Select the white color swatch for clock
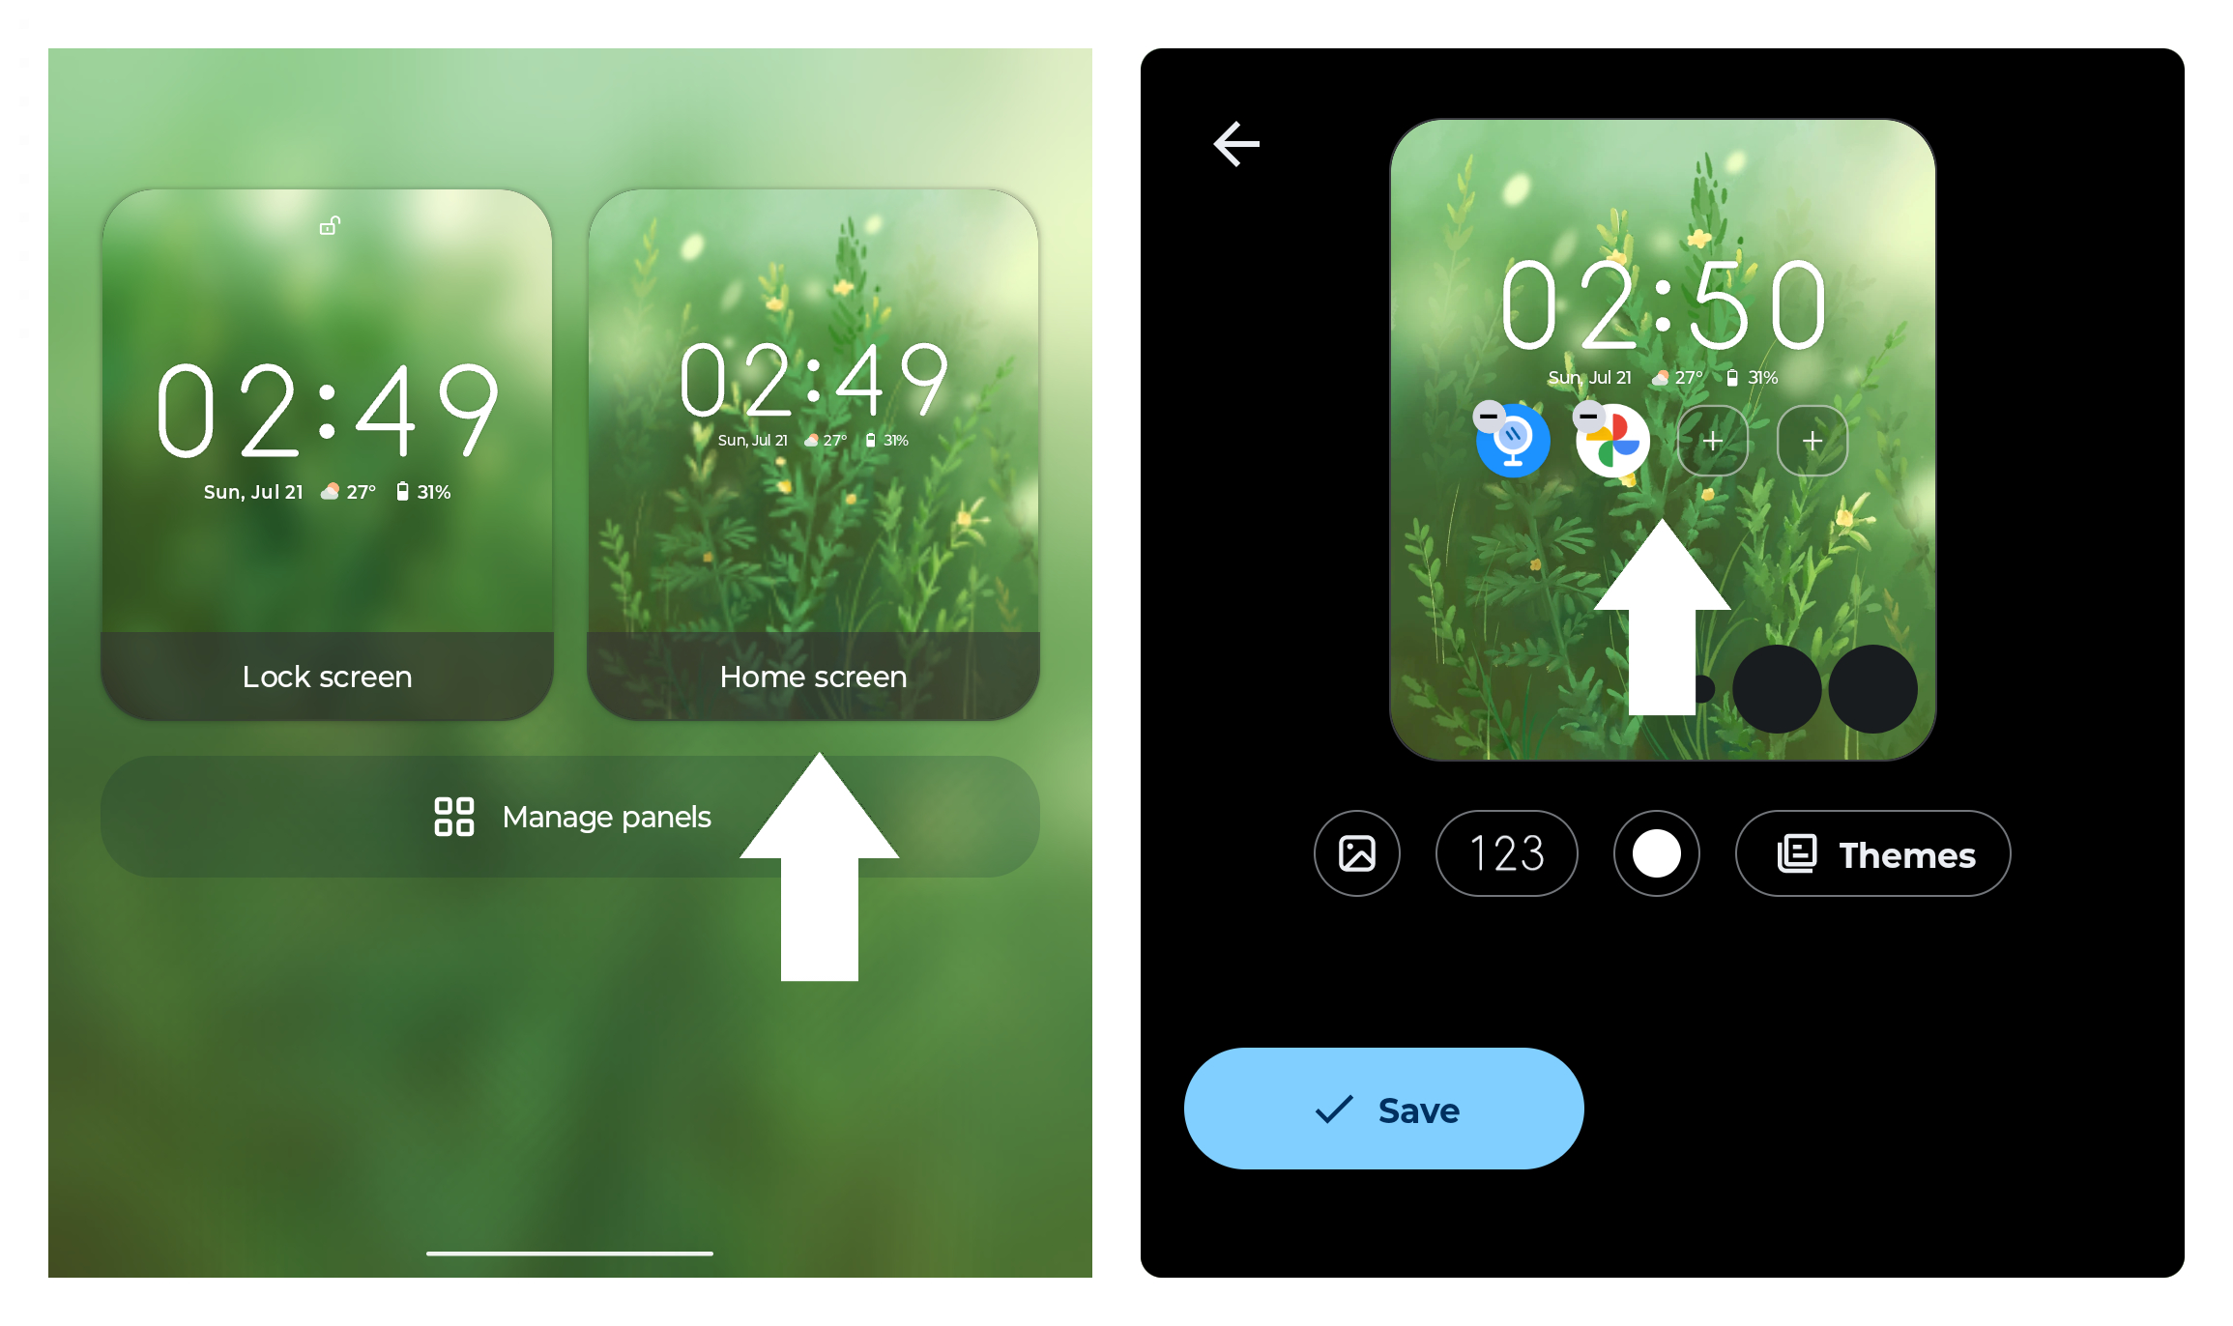This screenshot has width=2233, height=1326. pyautogui.click(x=1656, y=854)
